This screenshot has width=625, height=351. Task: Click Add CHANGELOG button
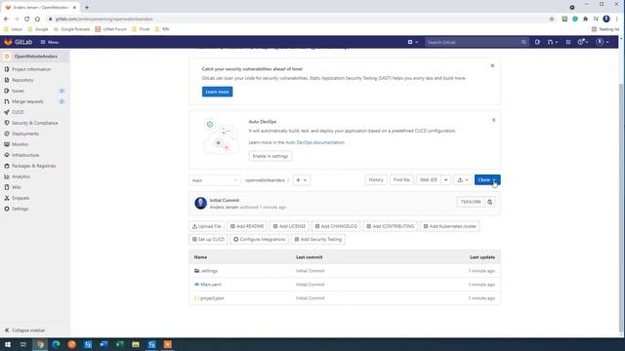click(x=336, y=226)
